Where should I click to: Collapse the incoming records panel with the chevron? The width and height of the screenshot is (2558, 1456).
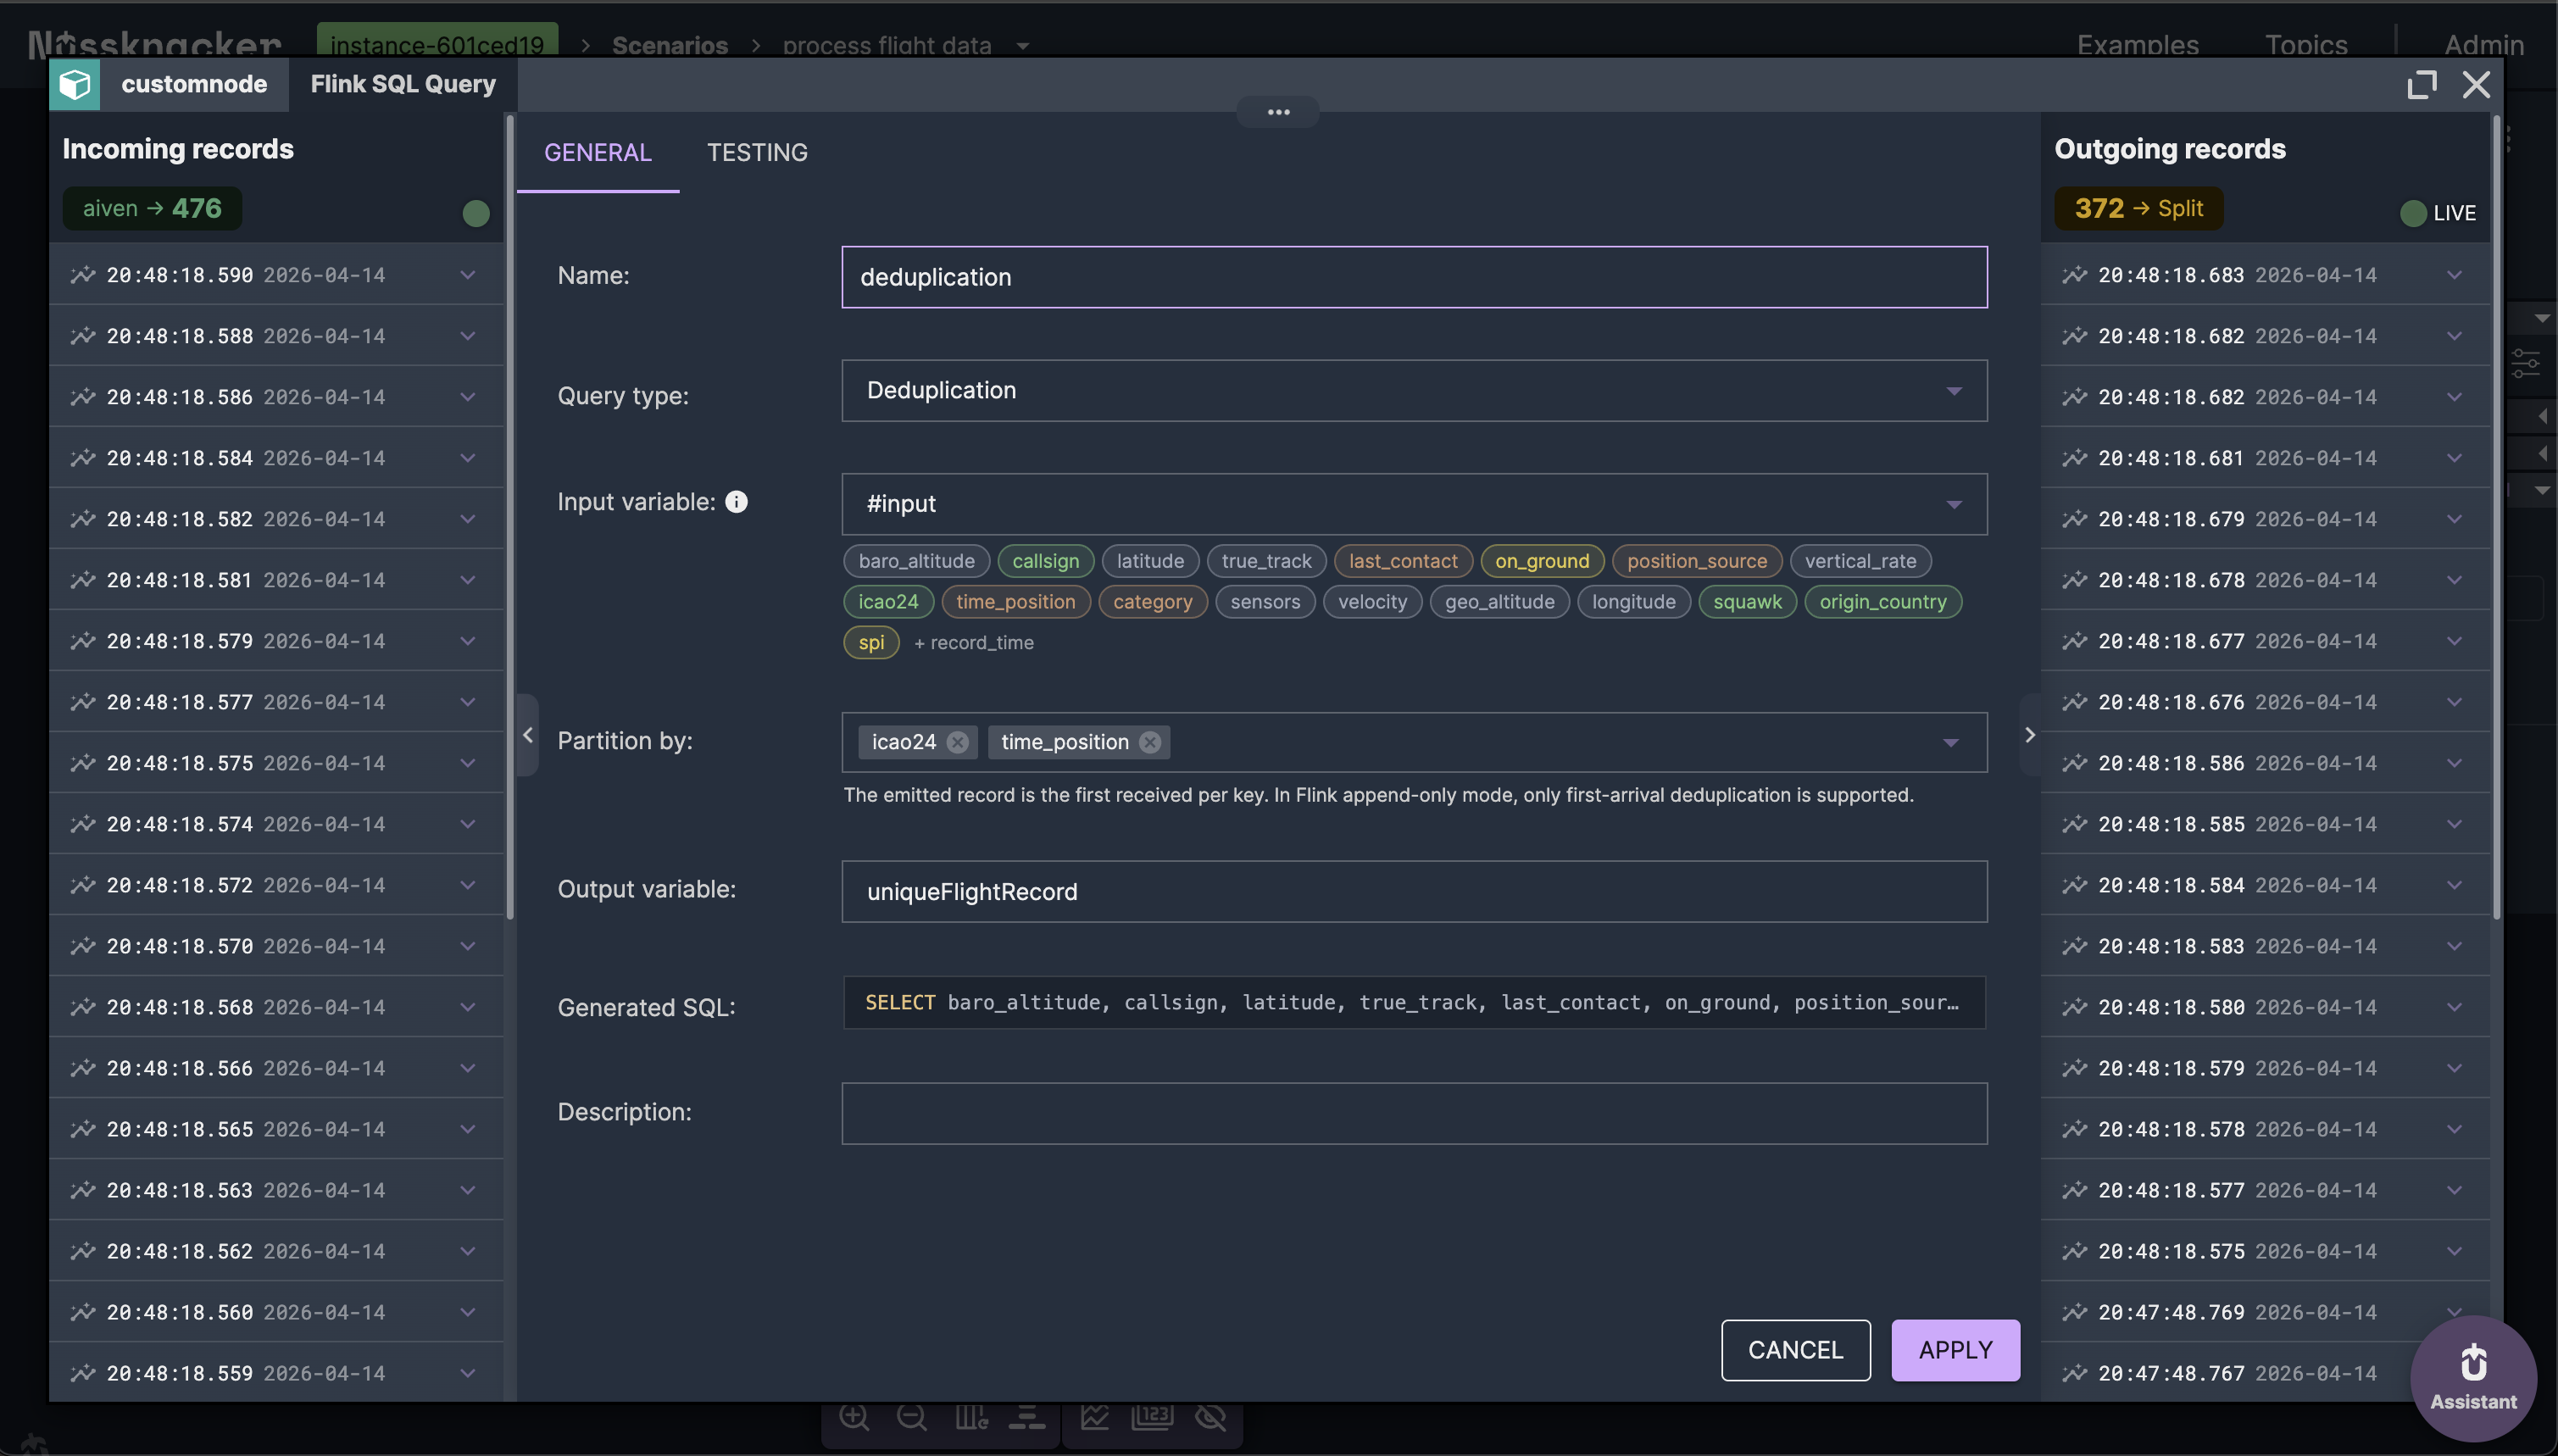[527, 735]
